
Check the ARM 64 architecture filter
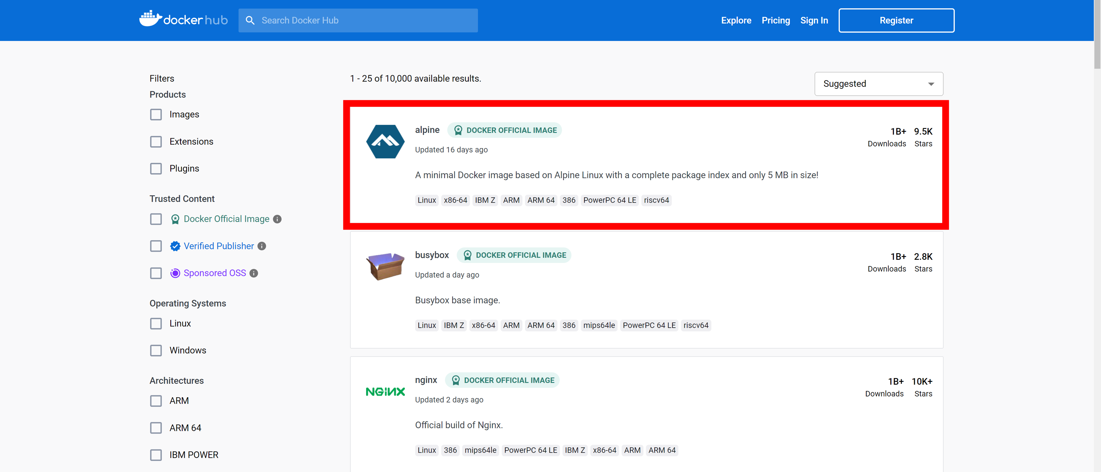pyautogui.click(x=156, y=428)
